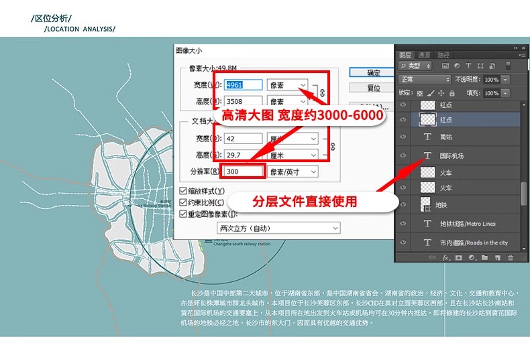Switch to the 通道 tab

click(x=424, y=55)
